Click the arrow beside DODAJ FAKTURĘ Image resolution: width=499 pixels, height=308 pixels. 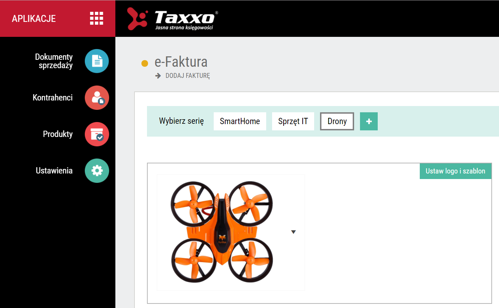[x=158, y=76]
